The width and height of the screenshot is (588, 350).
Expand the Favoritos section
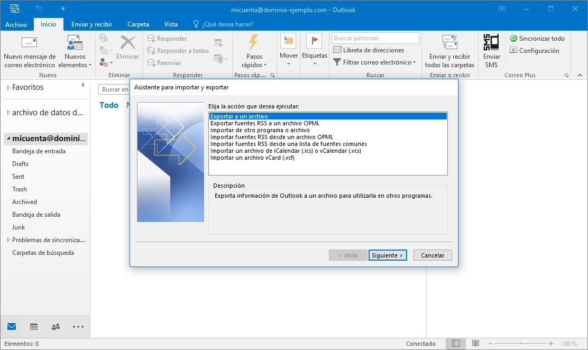(x=8, y=87)
